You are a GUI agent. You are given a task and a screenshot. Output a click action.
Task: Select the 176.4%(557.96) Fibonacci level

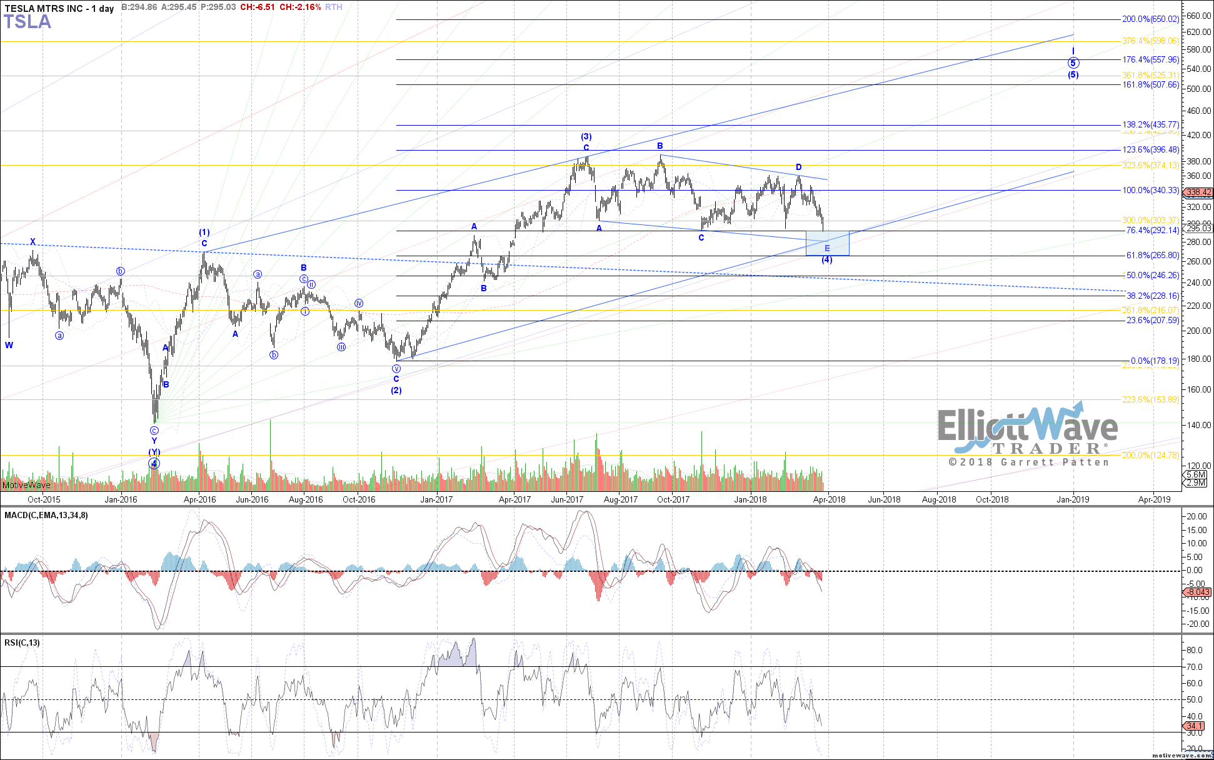[1150, 60]
